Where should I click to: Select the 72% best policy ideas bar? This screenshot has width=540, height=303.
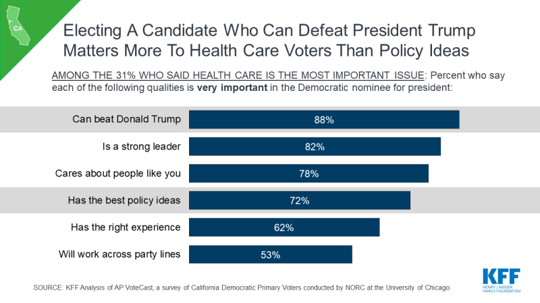[300, 200]
